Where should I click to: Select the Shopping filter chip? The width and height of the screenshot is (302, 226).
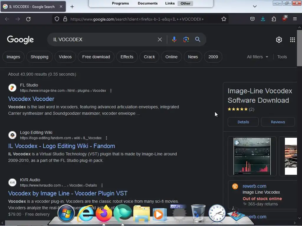pos(40,57)
